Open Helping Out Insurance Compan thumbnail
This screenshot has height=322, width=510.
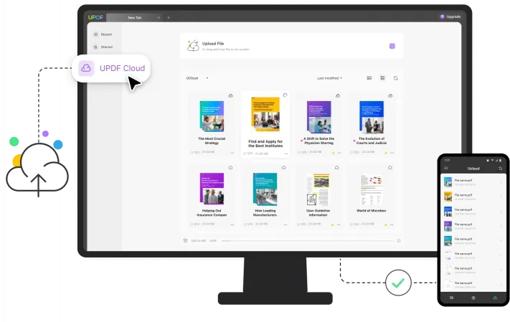pos(212,189)
